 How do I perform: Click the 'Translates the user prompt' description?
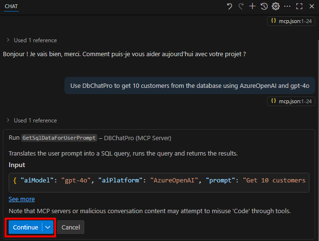(123, 153)
